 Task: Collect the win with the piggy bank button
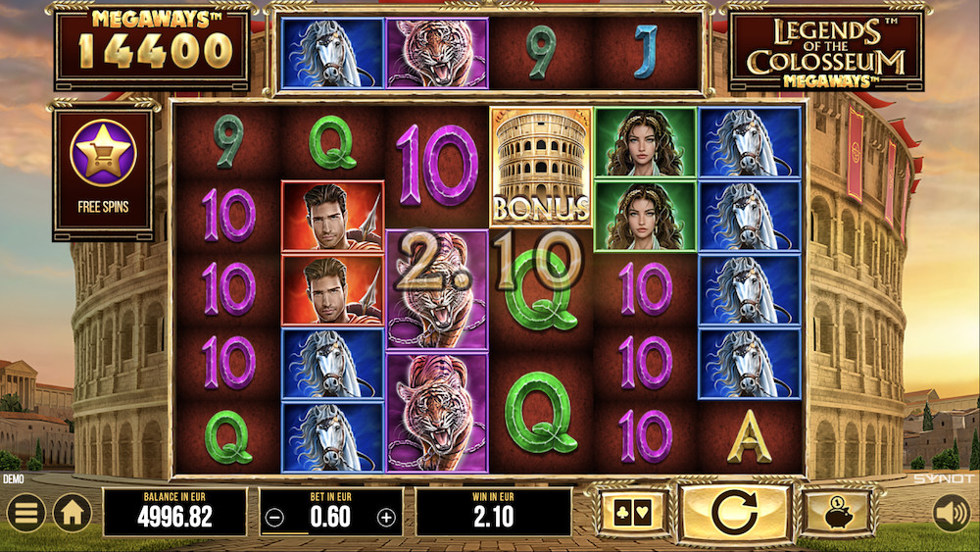pyautogui.click(x=837, y=513)
